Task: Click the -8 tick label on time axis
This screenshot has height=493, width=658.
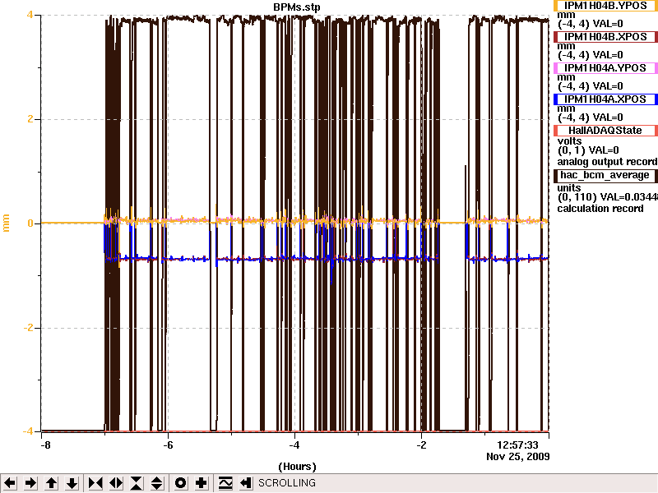Action: [x=45, y=445]
